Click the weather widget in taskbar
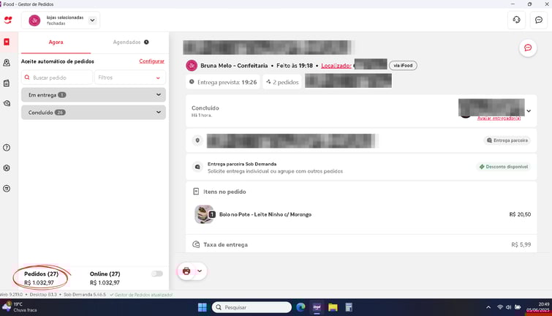 pos(20,307)
